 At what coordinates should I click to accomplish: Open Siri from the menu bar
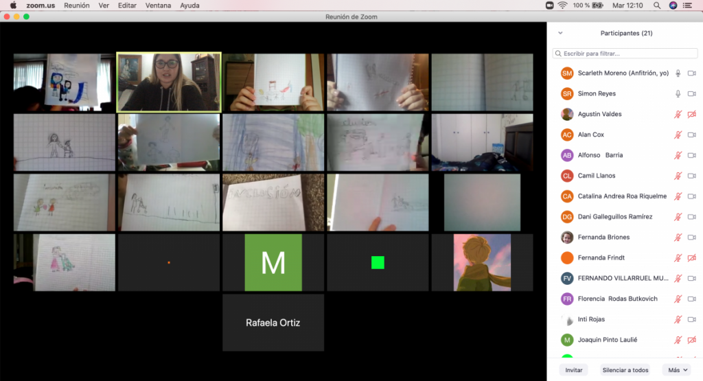coord(673,5)
